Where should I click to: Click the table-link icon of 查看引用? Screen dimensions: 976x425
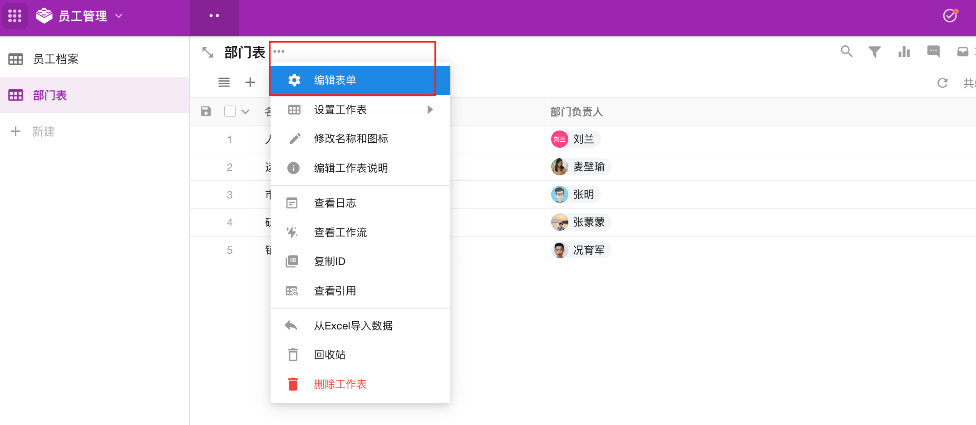[x=292, y=291]
